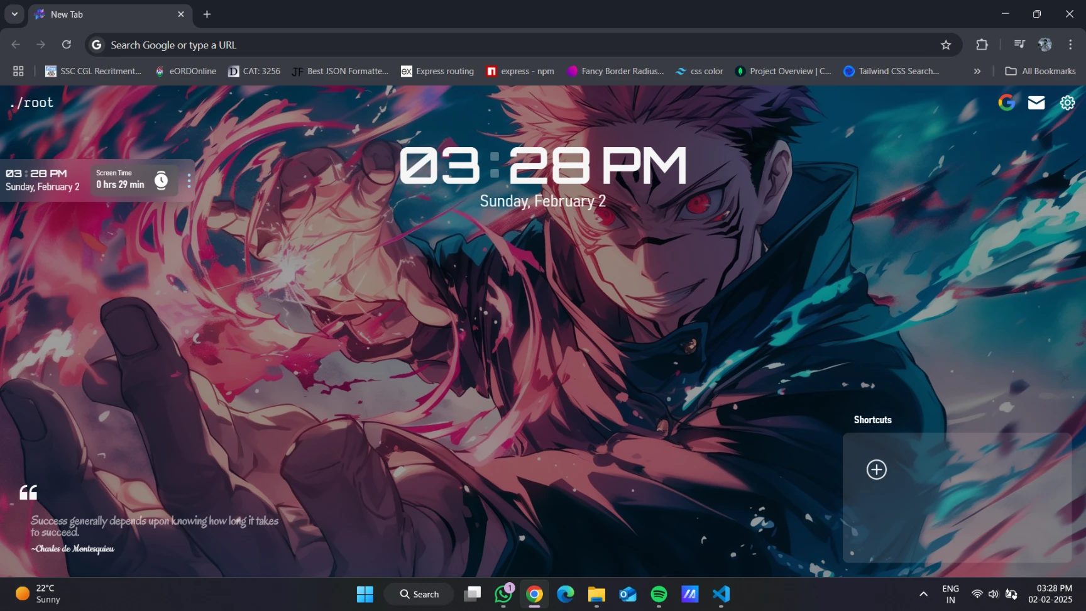Open the three-dot menu on the clock widget
The width and height of the screenshot is (1086, 611).
[x=189, y=181]
